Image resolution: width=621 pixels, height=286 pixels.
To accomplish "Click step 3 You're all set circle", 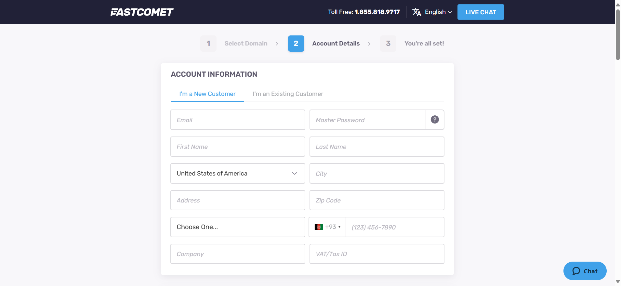I will 388,43.
